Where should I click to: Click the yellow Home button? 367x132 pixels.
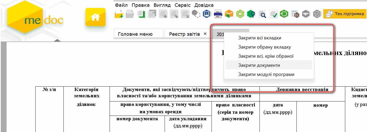pos(95,17)
